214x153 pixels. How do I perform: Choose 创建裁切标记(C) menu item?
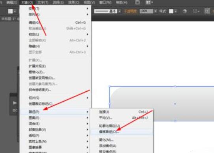(55, 104)
